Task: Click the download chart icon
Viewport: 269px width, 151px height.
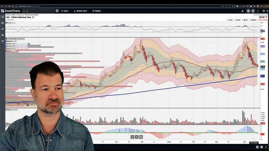Action: click(243, 11)
